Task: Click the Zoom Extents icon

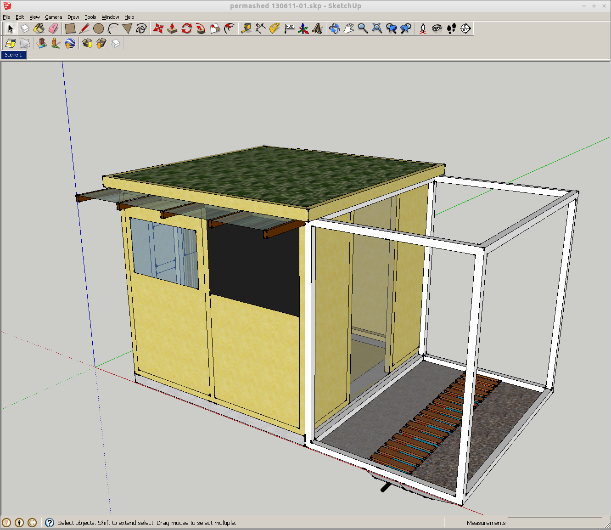Action: pyautogui.click(x=376, y=28)
